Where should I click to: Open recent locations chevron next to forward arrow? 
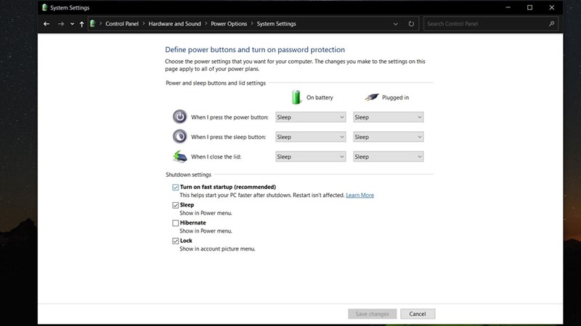72,24
